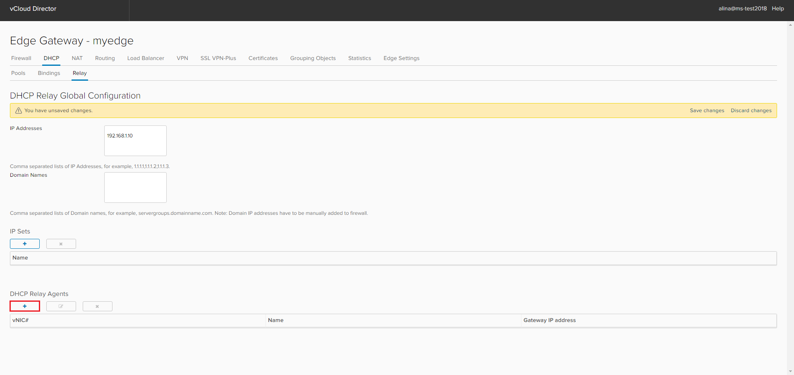
Task: Switch to the Pools sub-tab
Action: tap(18, 73)
